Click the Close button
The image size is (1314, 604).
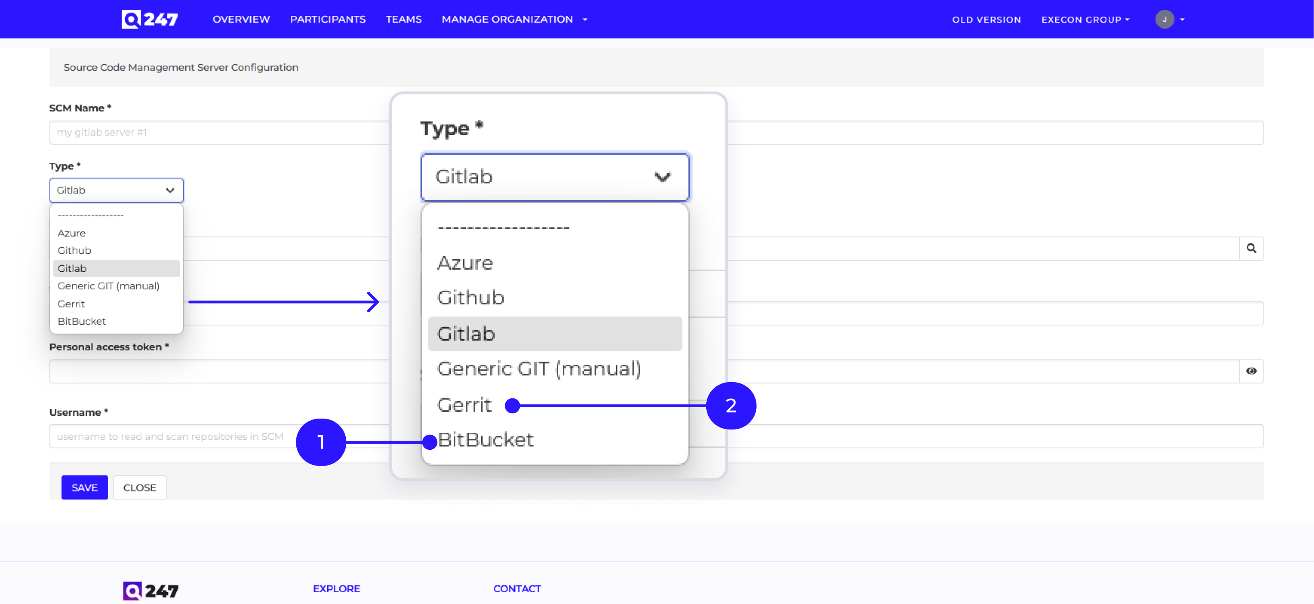pos(139,487)
